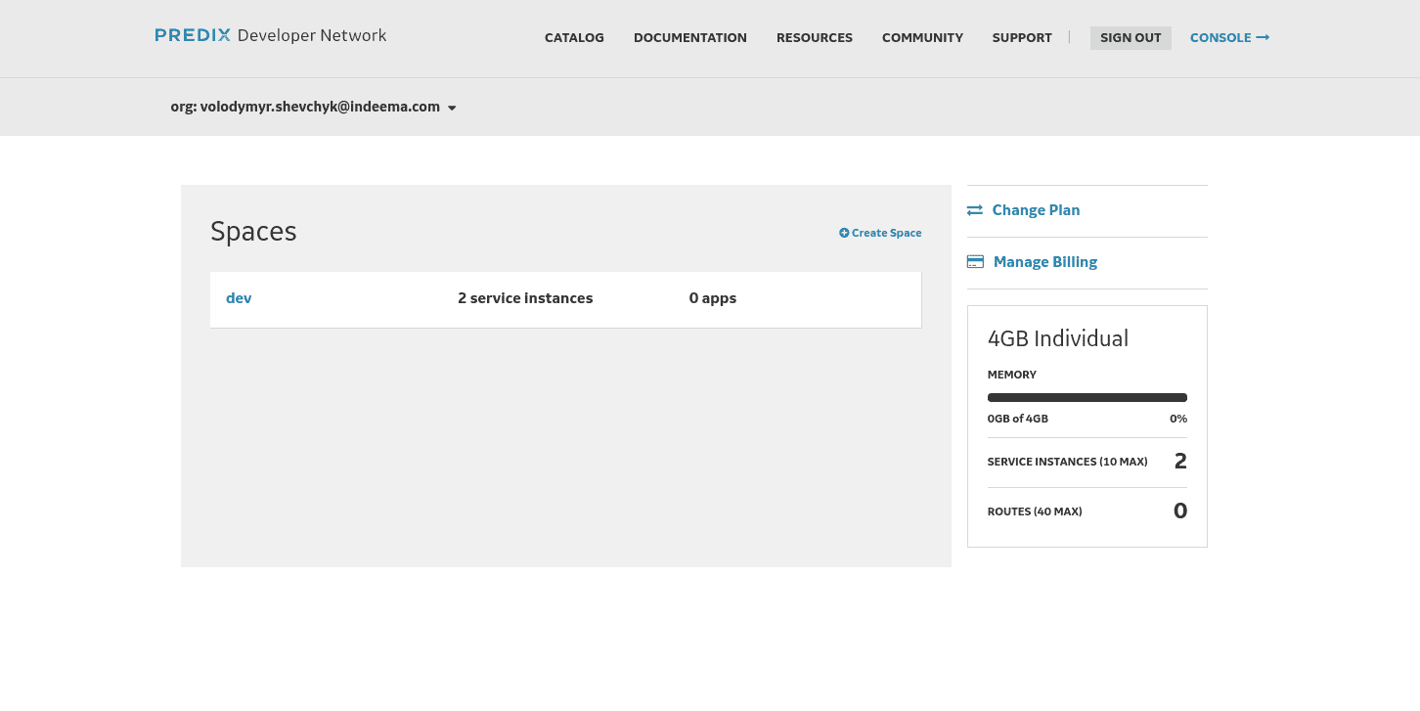Image resolution: width=1420 pixels, height=711 pixels.
Task: Click the credit card icon for Manage Billing
Action: coord(975,262)
